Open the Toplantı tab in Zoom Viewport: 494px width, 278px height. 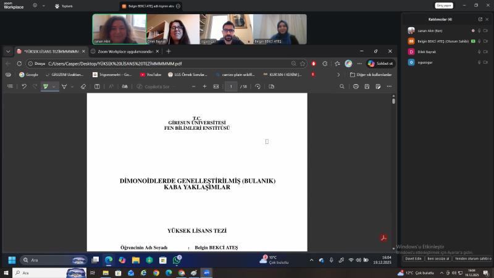coord(64,6)
